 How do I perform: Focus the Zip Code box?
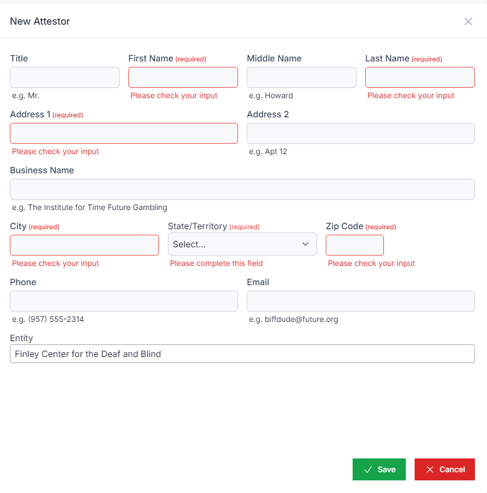(x=354, y=245)
